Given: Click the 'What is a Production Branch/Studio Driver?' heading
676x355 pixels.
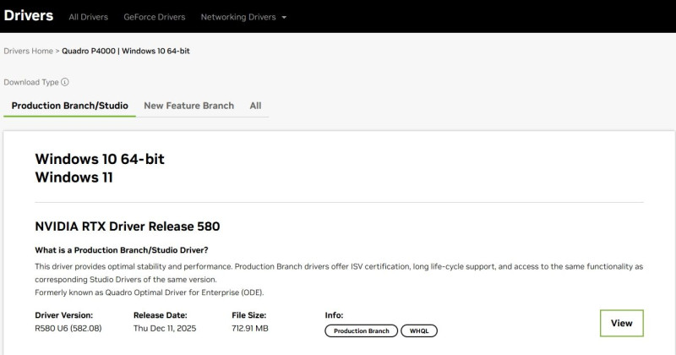Looking at the screenshot, I should (x=121, y=250).
